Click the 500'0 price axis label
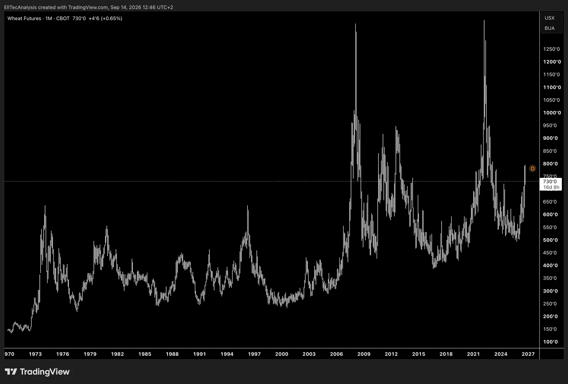The image size is (568, 384). [x=550, y=240]
